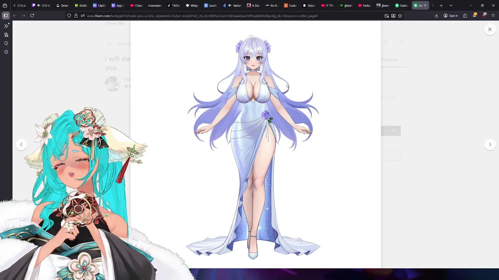The image size is (499, 280).
Task: Open the Extensions puzzle icon
Action: click(x=465, y=16)
